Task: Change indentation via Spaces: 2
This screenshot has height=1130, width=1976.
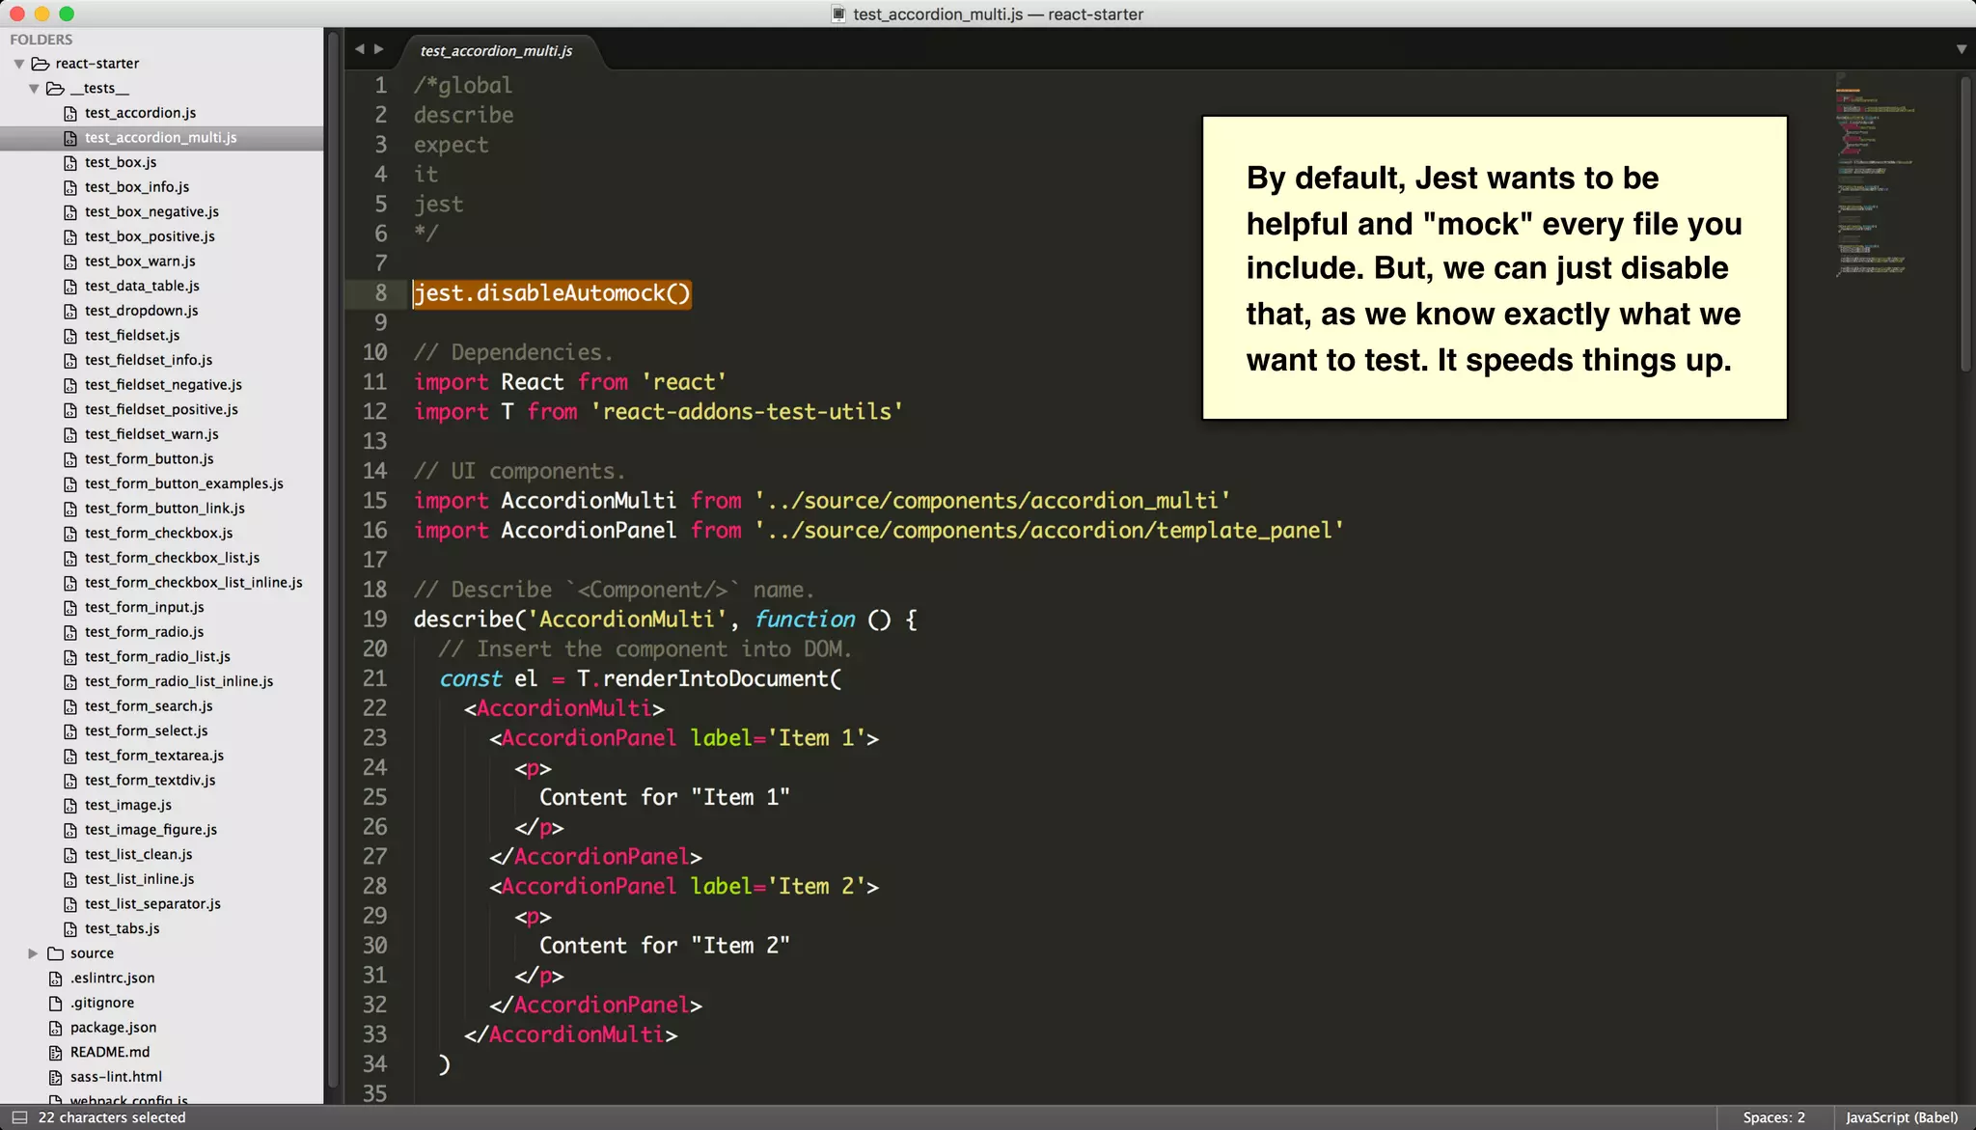Action: pyautogui.click(x=1773, y=1117)
